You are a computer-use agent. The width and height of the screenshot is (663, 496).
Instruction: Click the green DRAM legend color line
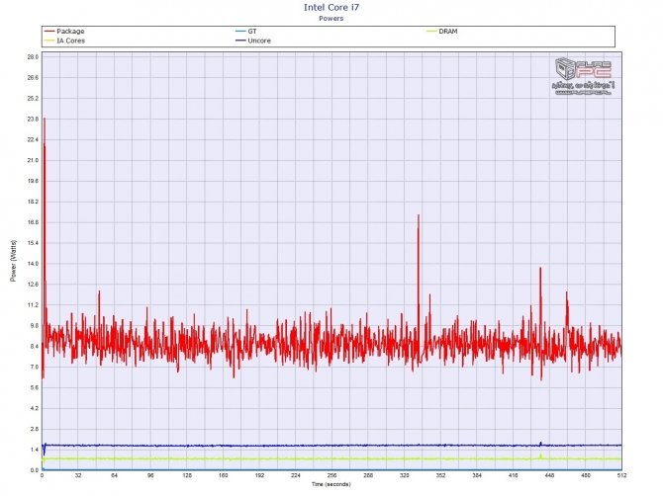[431, 32]
